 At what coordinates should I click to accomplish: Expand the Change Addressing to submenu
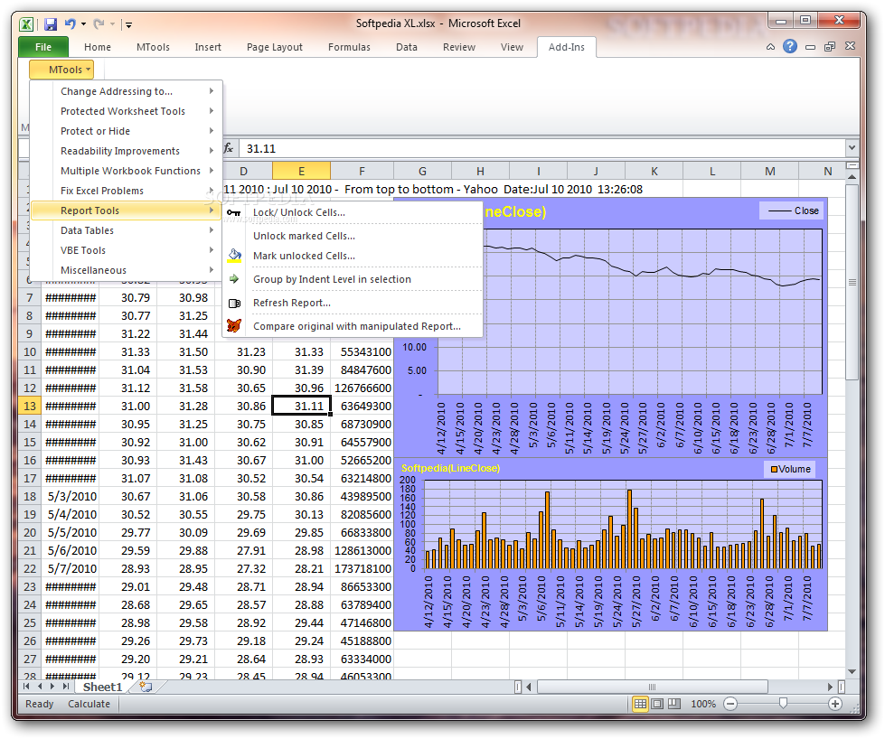pyautogui.click(x=127, y=91)
